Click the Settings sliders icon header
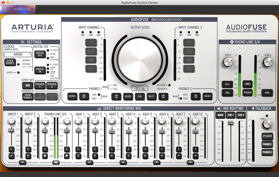 coord(23,42)
